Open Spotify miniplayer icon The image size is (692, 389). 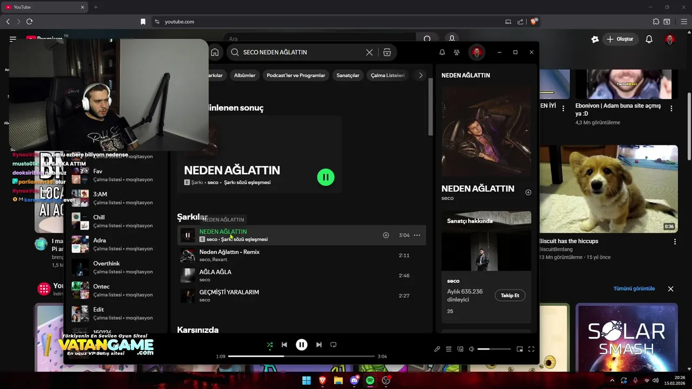click(520, 349)
